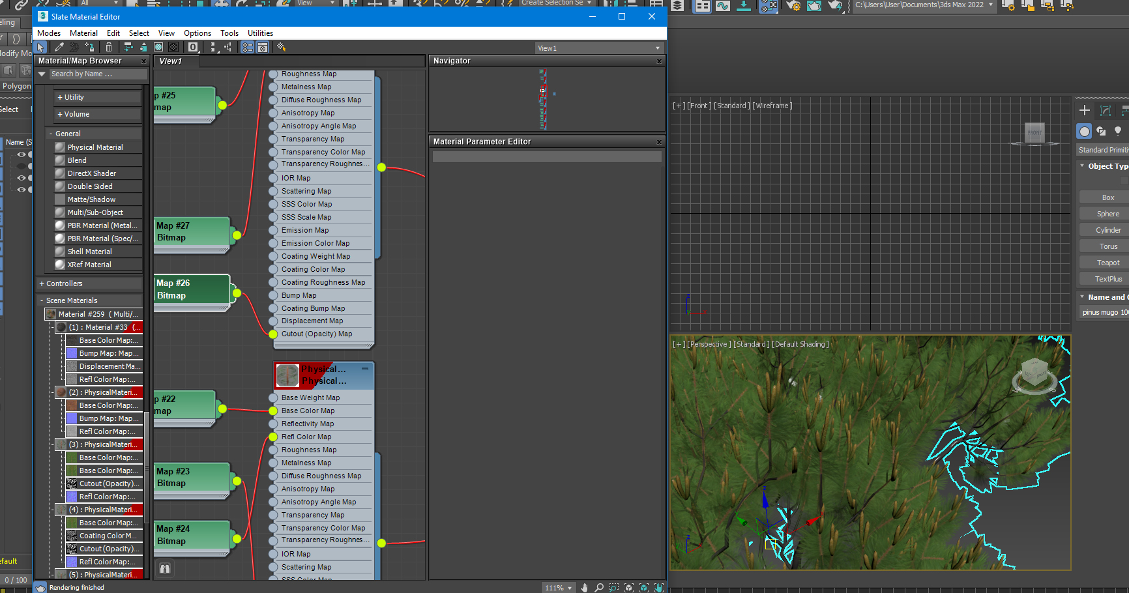Select the arrow Select tool in Slate toolbar
Image resolution: width=1129 pixels, height=593 pixels.
point(40,47)
